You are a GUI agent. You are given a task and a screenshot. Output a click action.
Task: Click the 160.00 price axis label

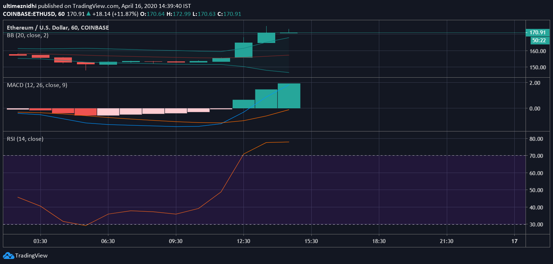tap(537, 51)
